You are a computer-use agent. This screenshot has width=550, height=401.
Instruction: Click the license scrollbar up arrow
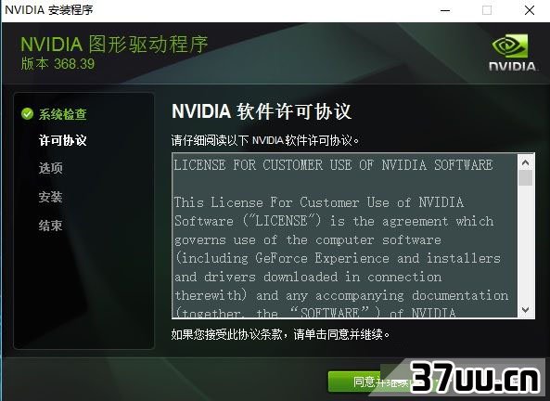point(525,162)
